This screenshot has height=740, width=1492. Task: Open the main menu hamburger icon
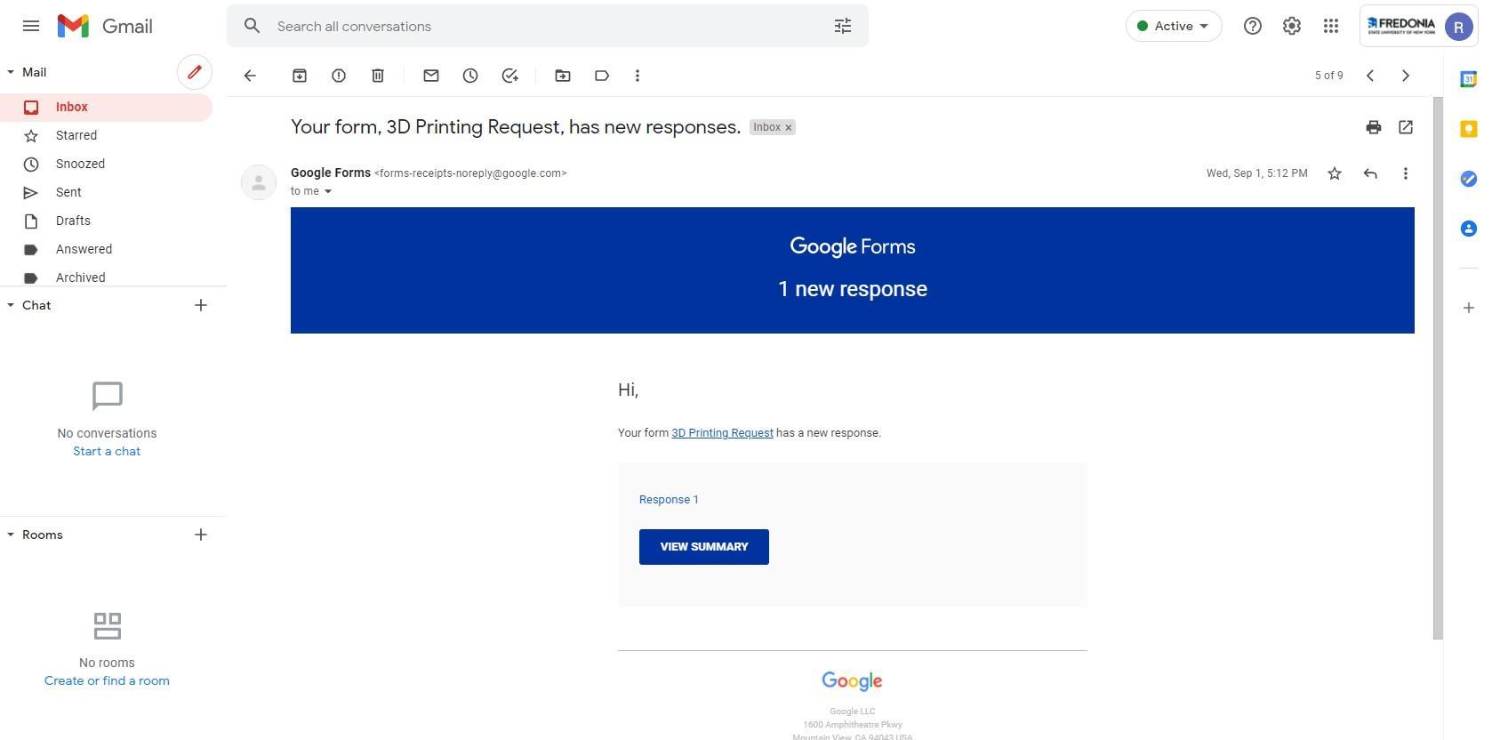pos(31,26)
